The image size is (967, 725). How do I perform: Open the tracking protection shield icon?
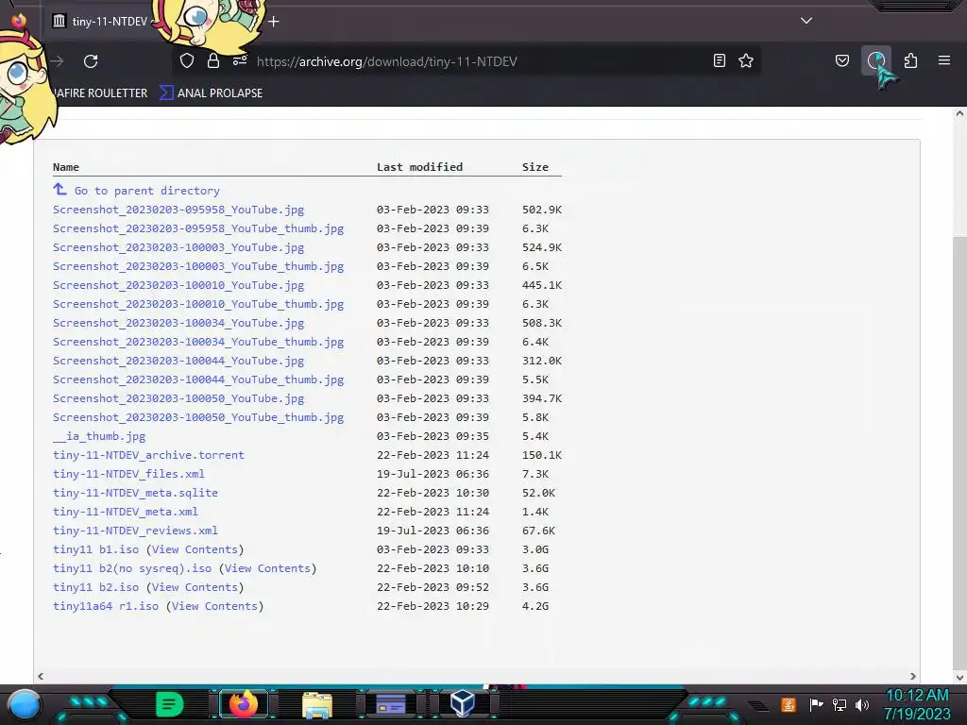[187, 60]
